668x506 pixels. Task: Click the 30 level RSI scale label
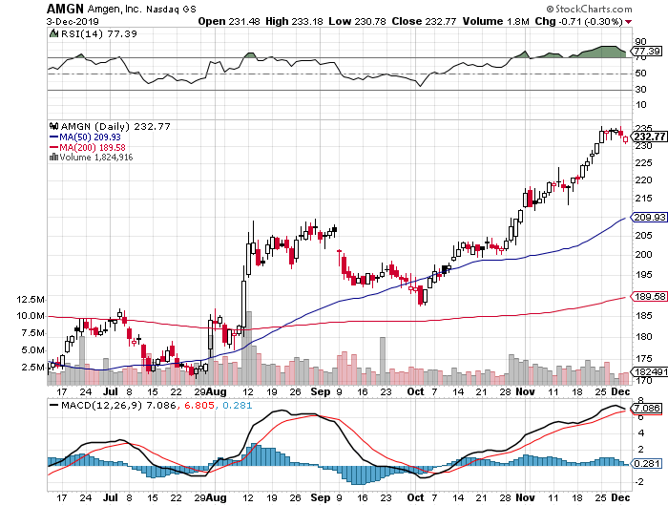click(x=640, y=90)
